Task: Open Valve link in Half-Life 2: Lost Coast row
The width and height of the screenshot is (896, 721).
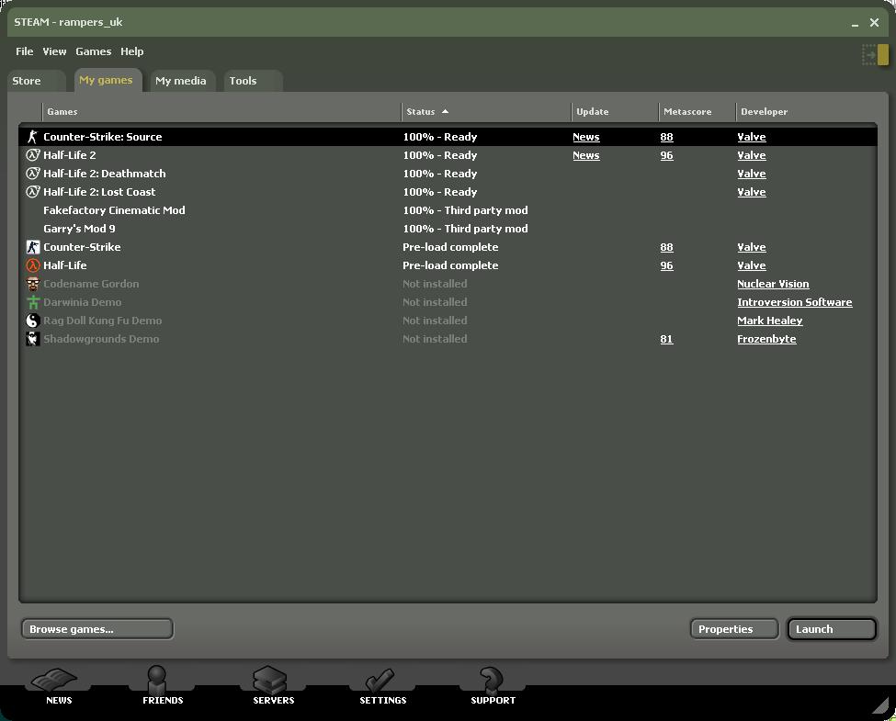Action: [752, 192]
